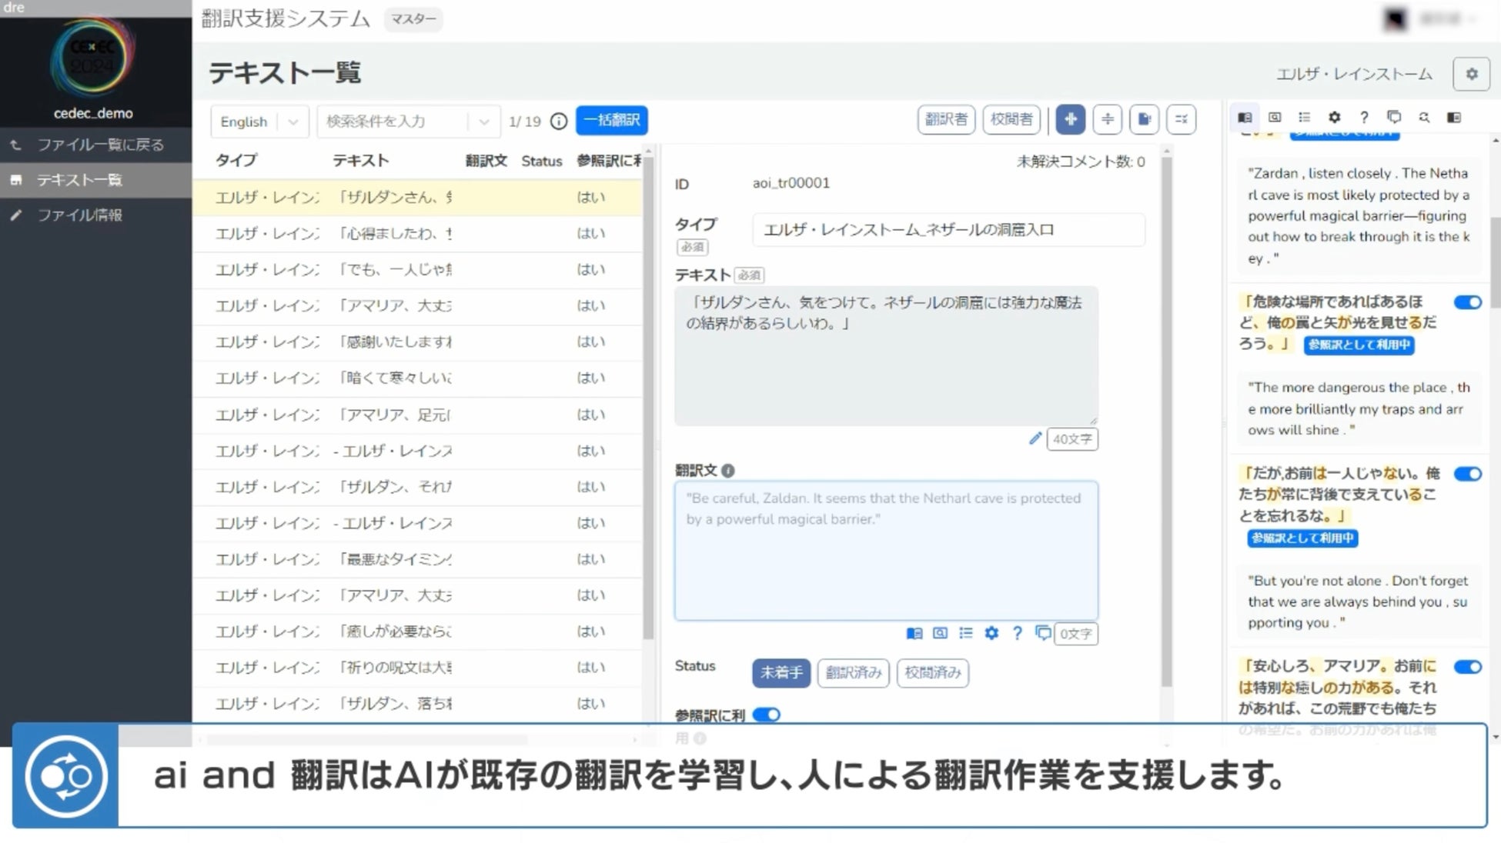Open ファイル情報 in the sidebar
Image resolution: width=1501 pixels, height=843 pixels.
coord(79,215)
